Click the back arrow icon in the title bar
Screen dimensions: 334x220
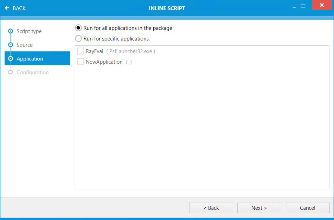(x=7, y=8)
